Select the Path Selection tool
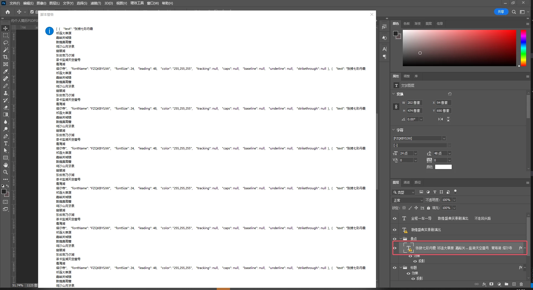533x290 pixels. pyautogui.click(x=6, y=151)
